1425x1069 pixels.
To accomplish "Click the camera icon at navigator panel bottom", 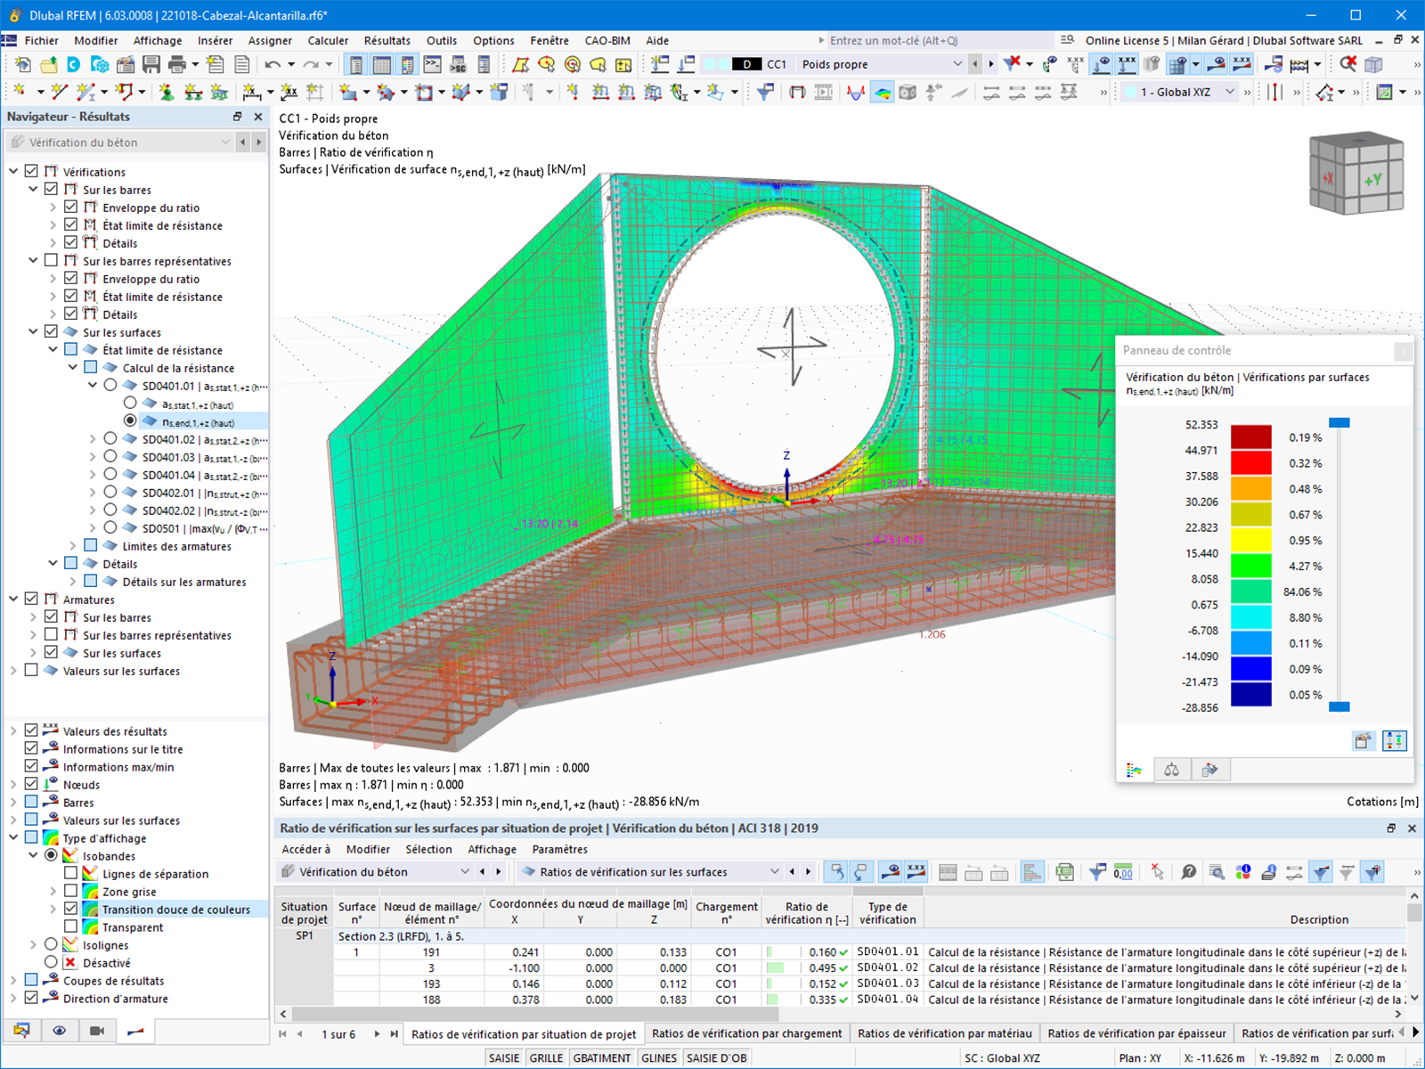I will tap(98, 1031).
